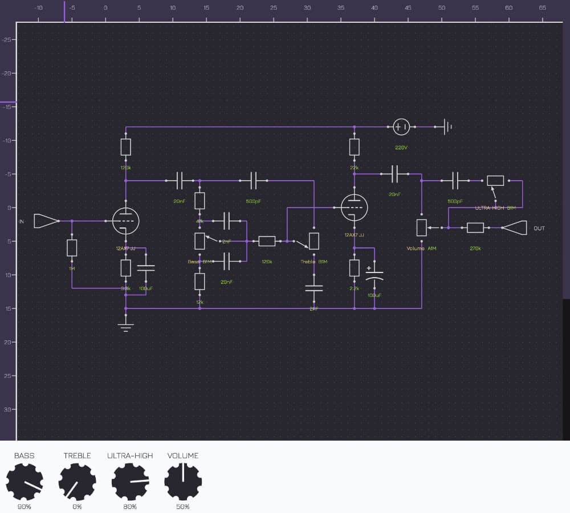Select the 1M input resistor
The image size is (570, 513).
pos(72,248)
